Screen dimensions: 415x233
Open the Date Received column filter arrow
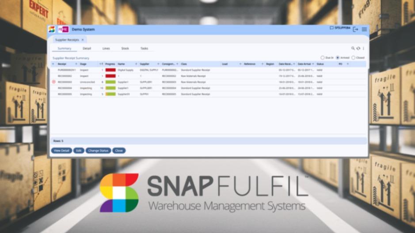pyautogui.click(x=294, y=64)
